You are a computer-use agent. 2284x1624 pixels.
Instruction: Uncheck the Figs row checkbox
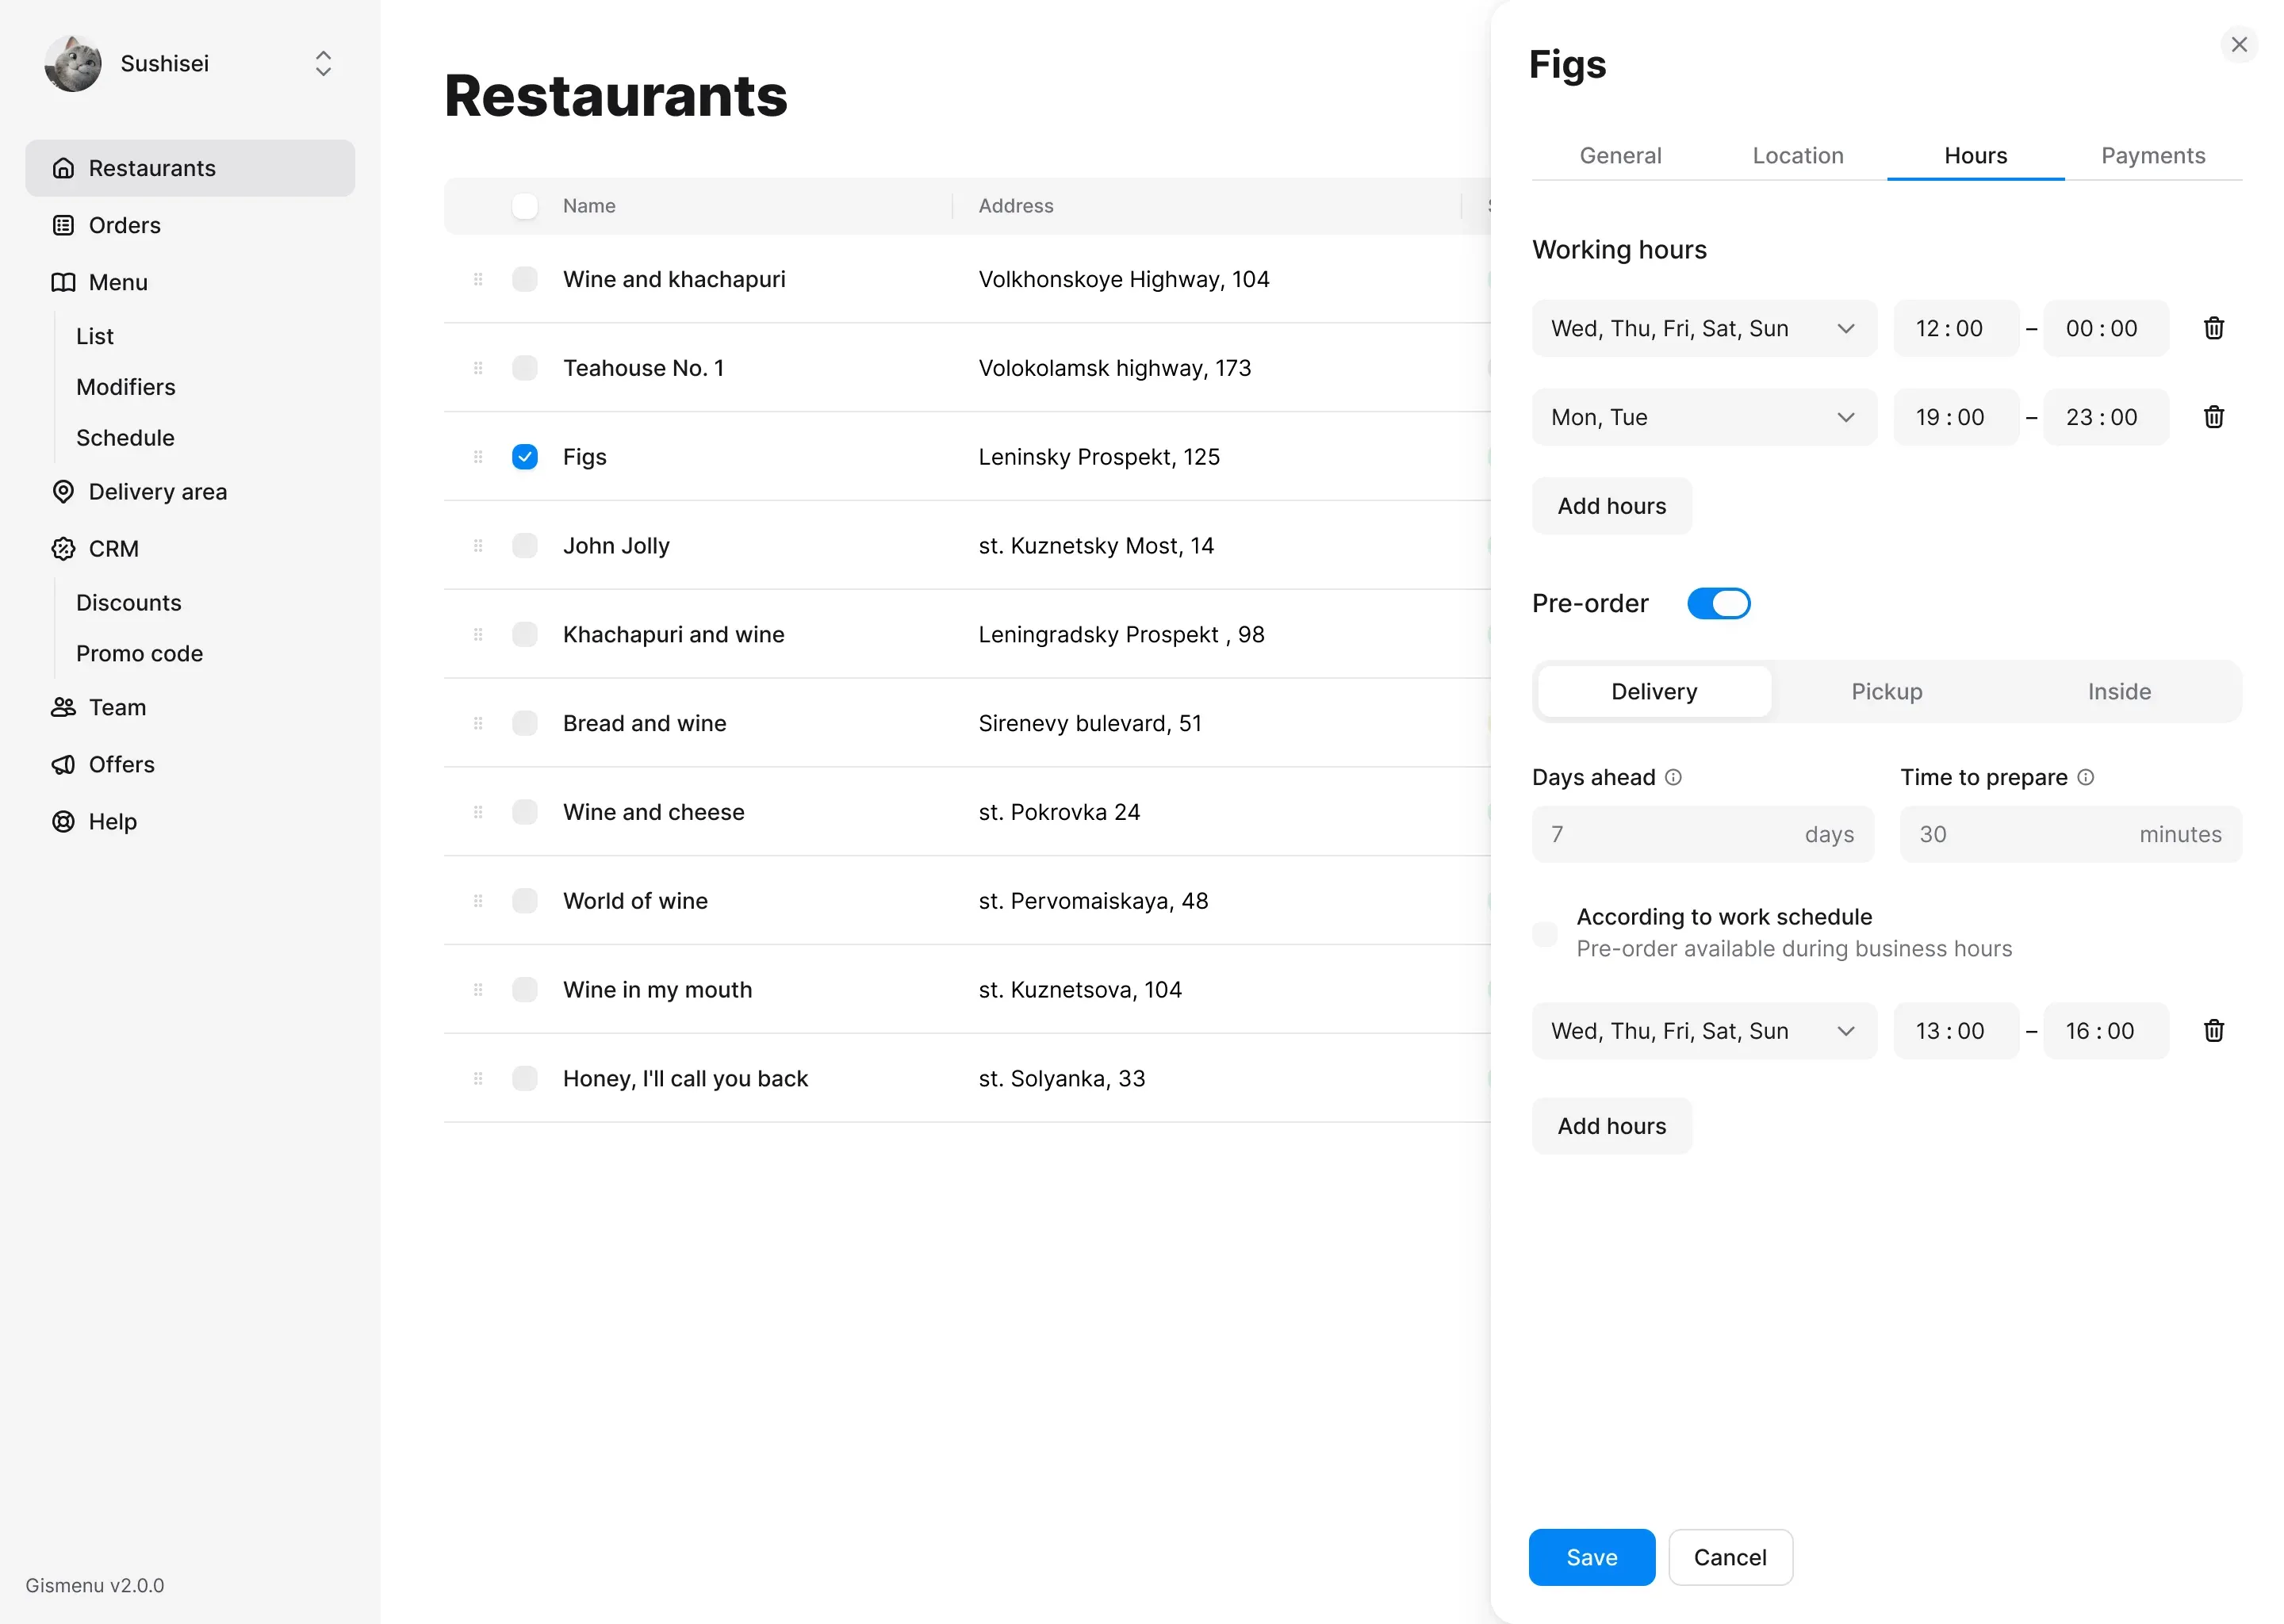[x=525, y=457]
